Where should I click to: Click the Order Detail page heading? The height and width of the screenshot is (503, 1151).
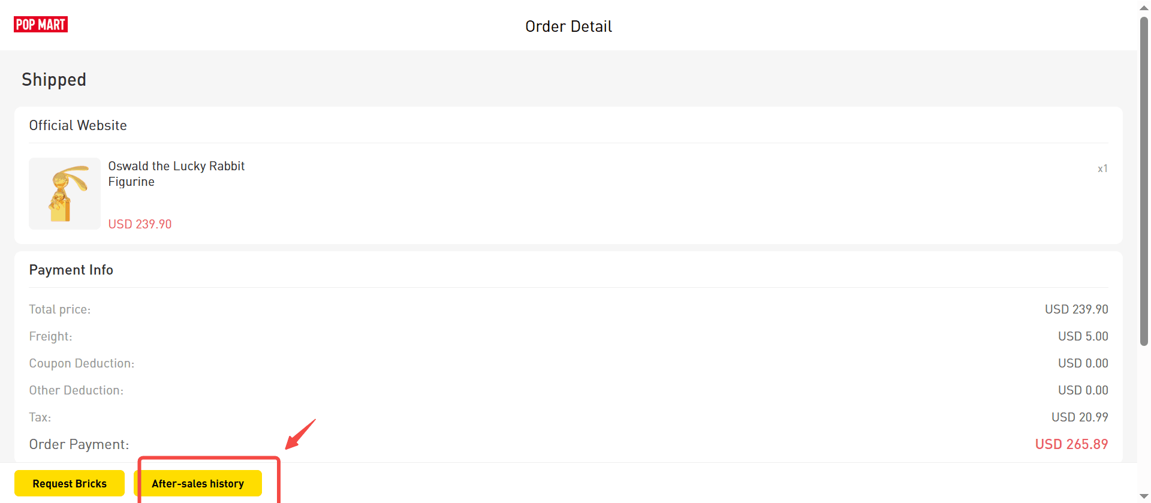pos(568,26)
